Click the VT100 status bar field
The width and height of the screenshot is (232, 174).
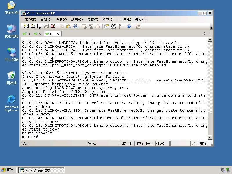[162, 144]
